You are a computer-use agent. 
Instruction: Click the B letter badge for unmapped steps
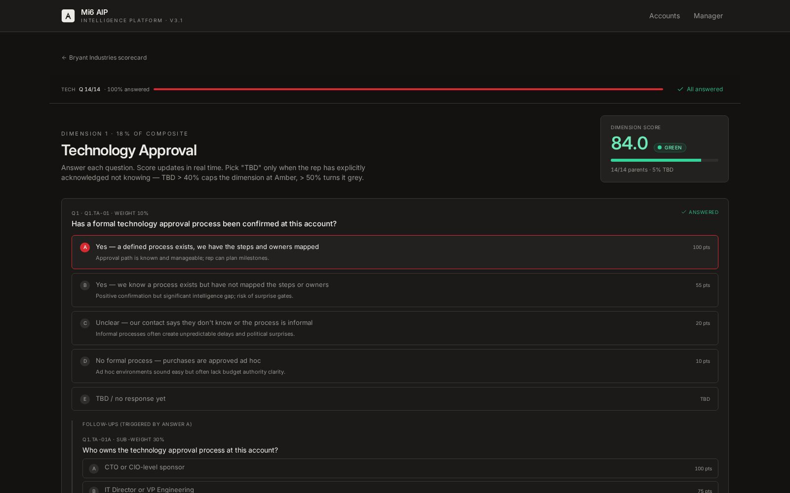(x=85, y=285)
